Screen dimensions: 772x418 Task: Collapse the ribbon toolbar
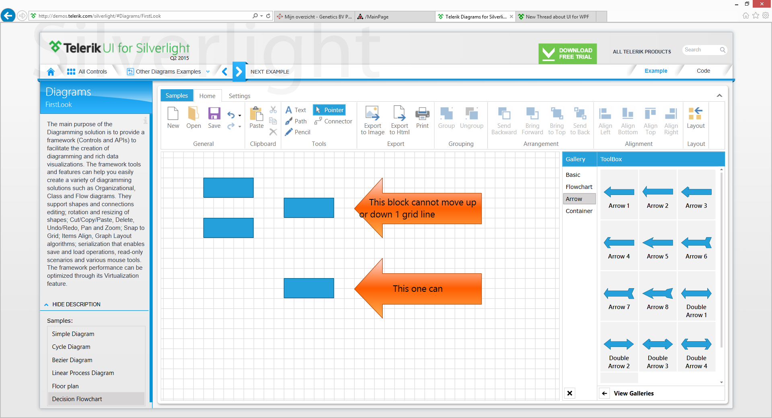tap(719, 96)
